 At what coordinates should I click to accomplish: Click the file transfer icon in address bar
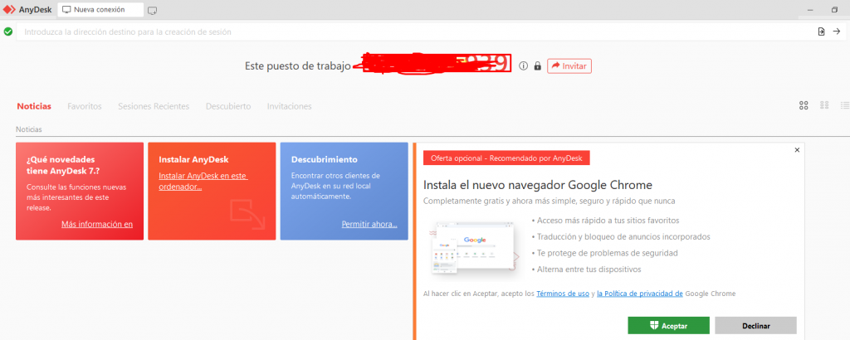click(x=821, y=32)
